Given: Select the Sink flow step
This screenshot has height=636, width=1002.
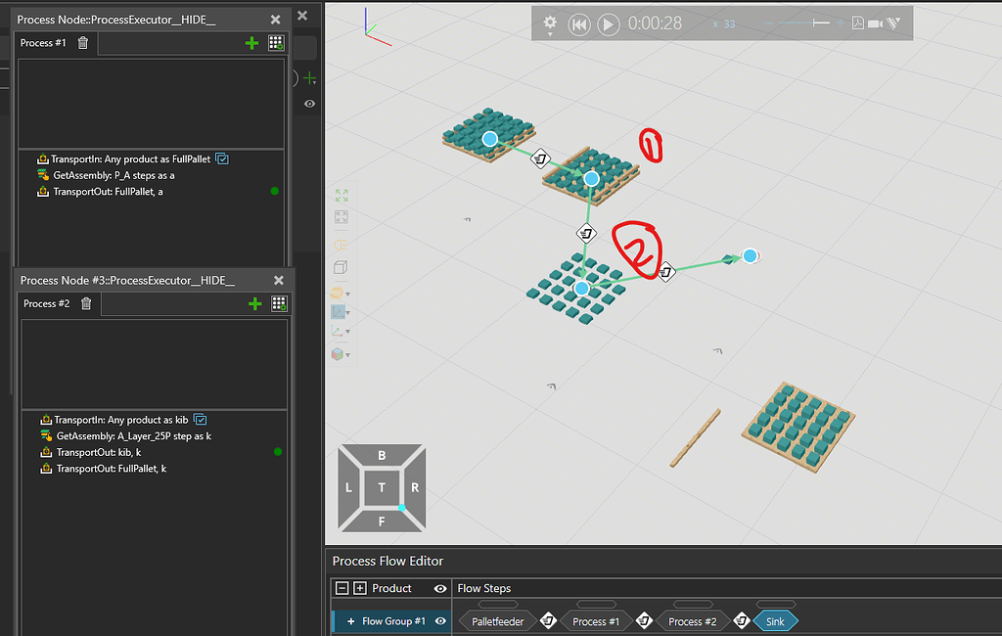Looking at the screenshot, I should tap(775, 621).
